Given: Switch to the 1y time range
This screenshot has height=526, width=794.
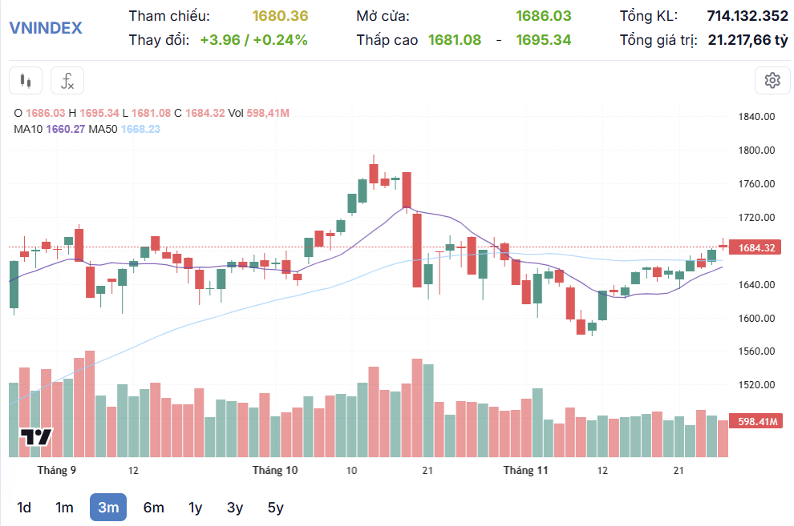Looking at the screenshot, I should click(195, 508).
